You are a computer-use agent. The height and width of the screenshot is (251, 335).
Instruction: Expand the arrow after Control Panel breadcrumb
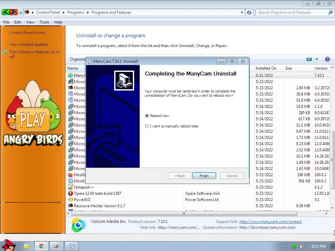pyautogui.click(x=64, y=12)
